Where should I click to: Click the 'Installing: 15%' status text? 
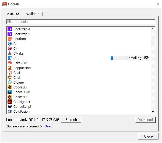138,58
